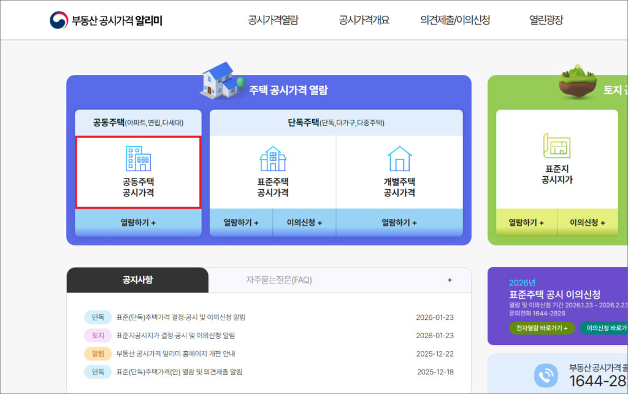Click the 공동주택 공시가격 apartment building icon
Viewport: 628px width, 394px height.
click(138, 159)
